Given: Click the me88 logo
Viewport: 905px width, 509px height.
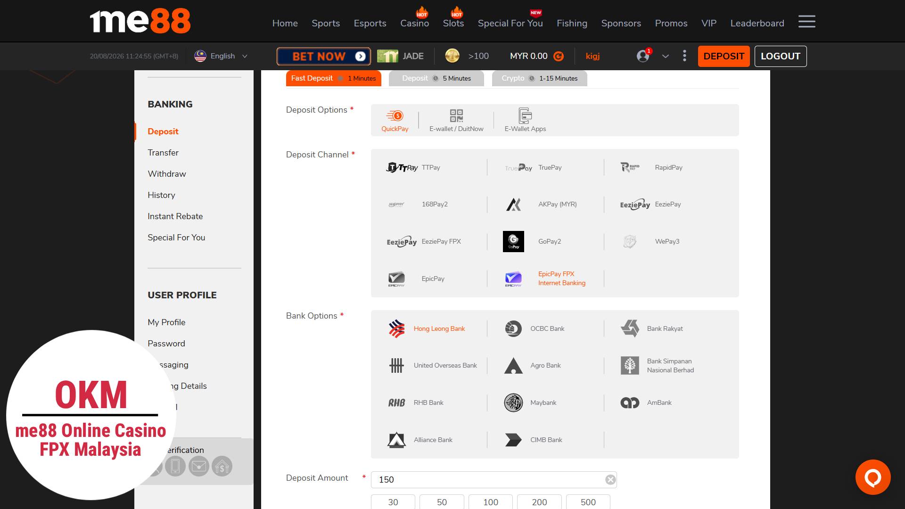Looking at the screenshot, I should pyautogui.click(x=140, y=21).
